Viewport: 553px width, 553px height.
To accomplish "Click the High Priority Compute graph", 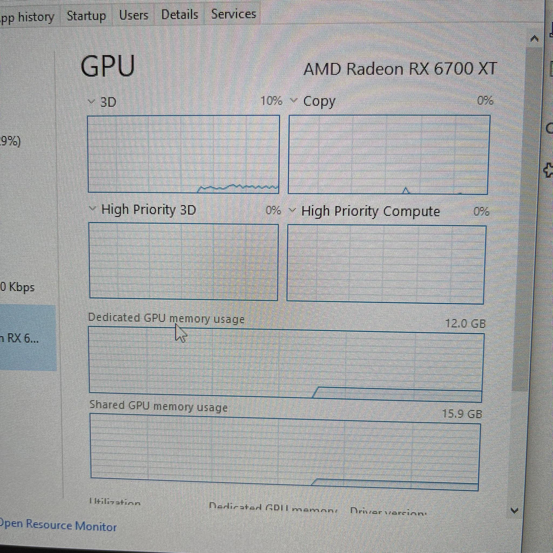I will point(386,264).
